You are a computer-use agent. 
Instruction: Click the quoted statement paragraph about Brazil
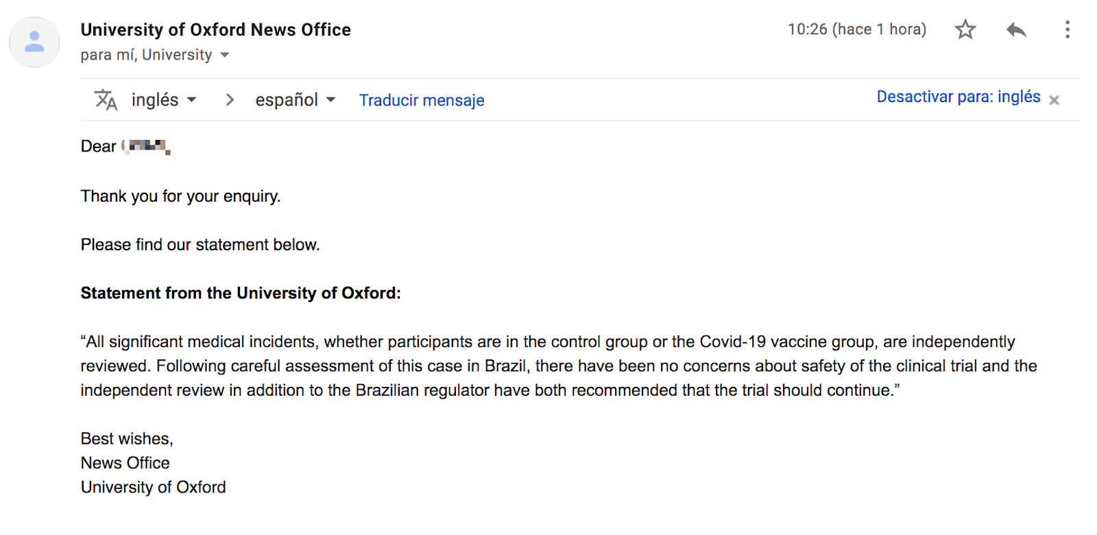tap(559, 366)
